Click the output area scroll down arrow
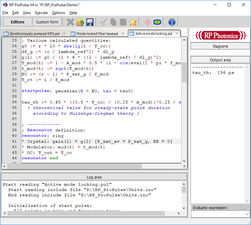Viewport: 251px width, 225px height. [x=247, y=201]
